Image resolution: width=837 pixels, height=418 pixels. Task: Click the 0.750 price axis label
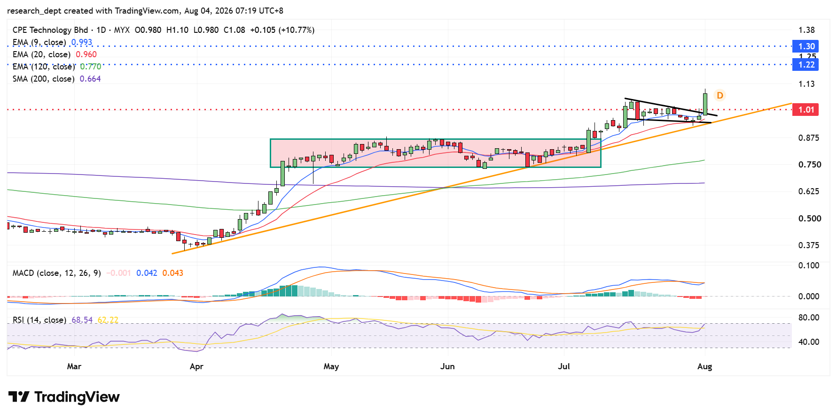click(x=810, y=165)
